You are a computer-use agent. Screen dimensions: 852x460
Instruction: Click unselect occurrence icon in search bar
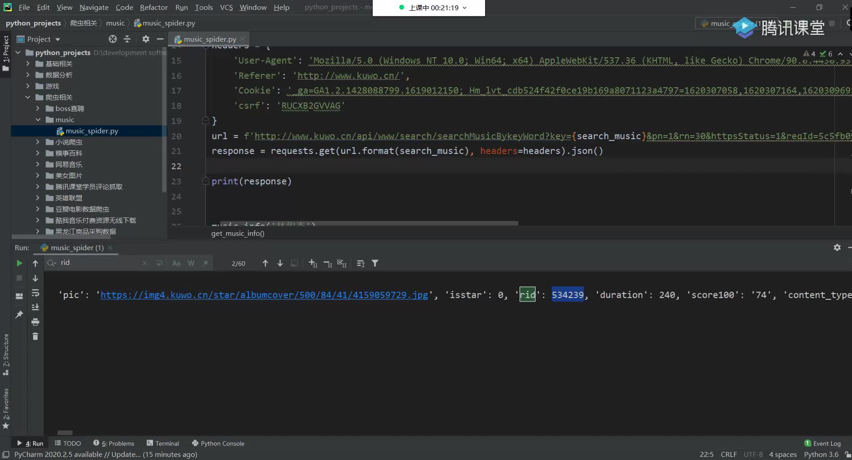(328, 263)
